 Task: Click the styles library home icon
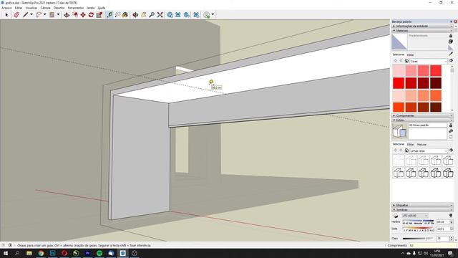click(x=406, y=150)
